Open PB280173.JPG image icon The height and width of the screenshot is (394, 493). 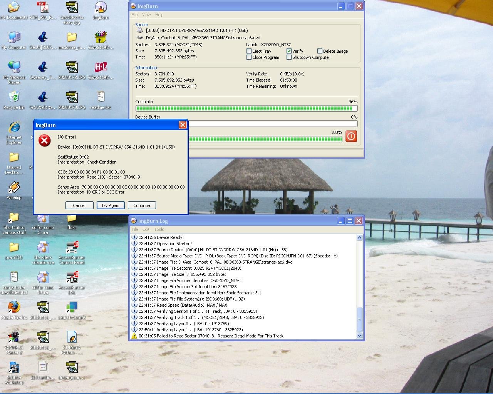coord(72,100)
